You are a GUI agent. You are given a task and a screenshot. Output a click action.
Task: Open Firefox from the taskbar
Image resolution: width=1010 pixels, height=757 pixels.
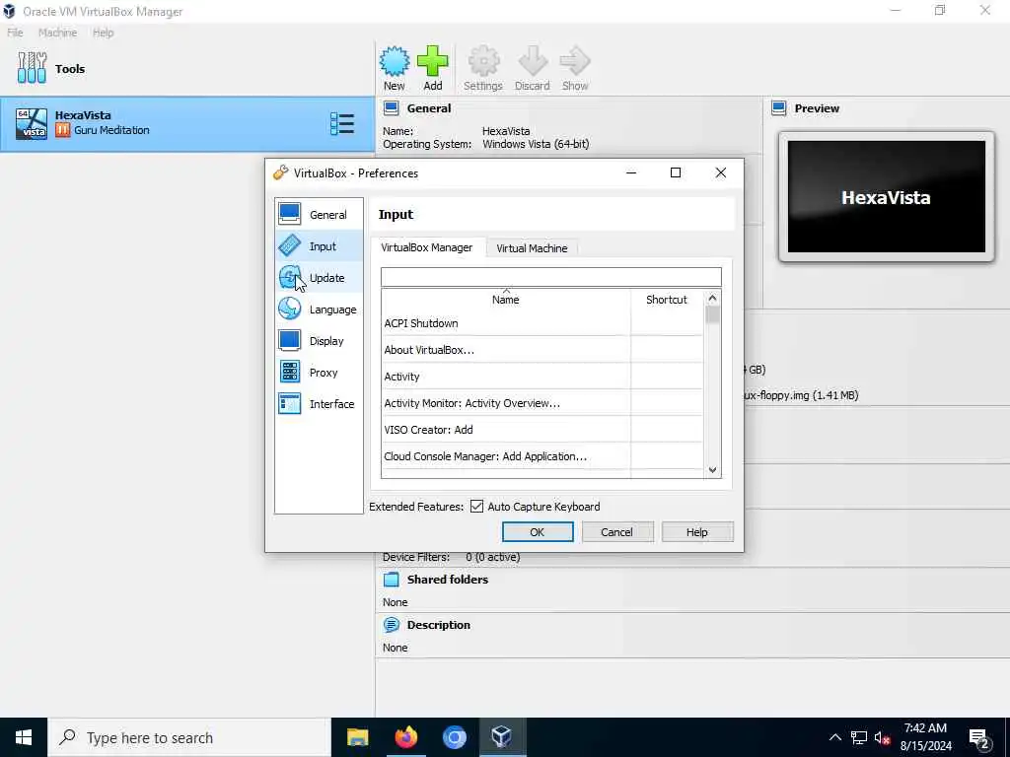point(405,737)
